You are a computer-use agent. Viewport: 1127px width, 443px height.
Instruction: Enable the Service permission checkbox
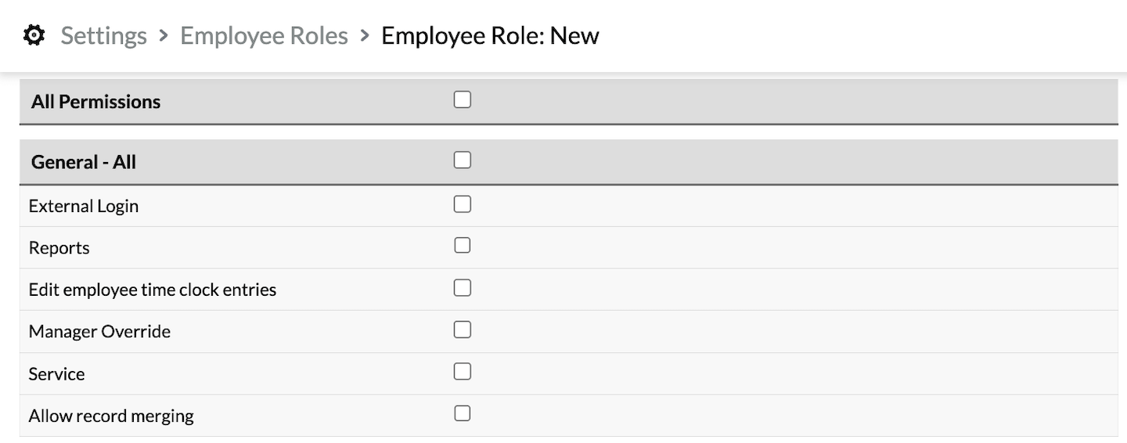[463, 371]
